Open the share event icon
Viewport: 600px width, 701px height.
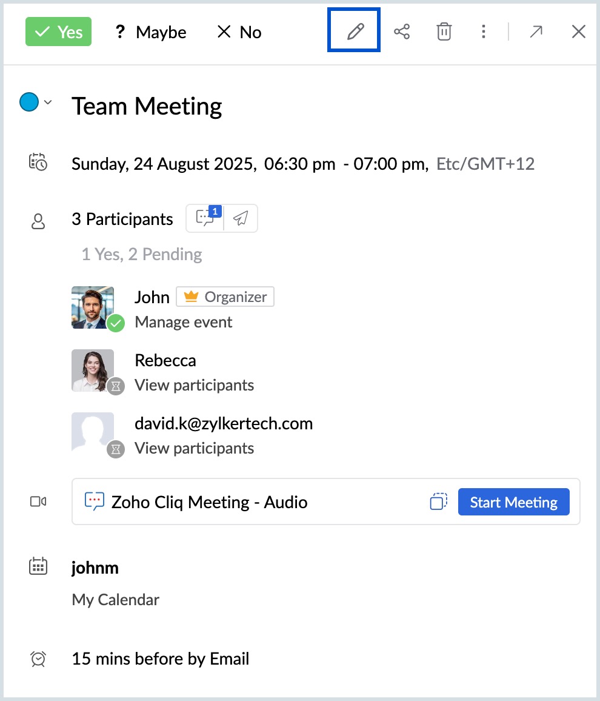click(x=402, y=32)
